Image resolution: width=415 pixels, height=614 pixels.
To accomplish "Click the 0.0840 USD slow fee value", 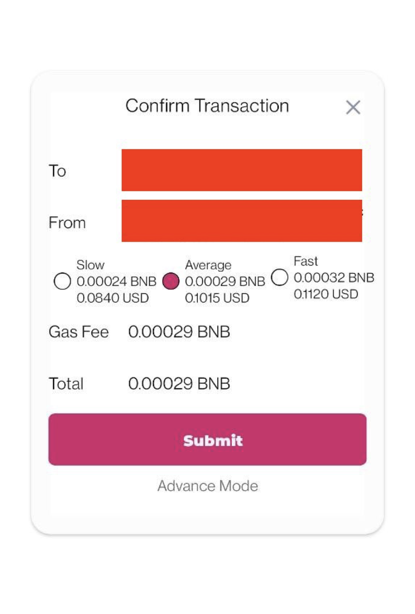I will point(113,298).
